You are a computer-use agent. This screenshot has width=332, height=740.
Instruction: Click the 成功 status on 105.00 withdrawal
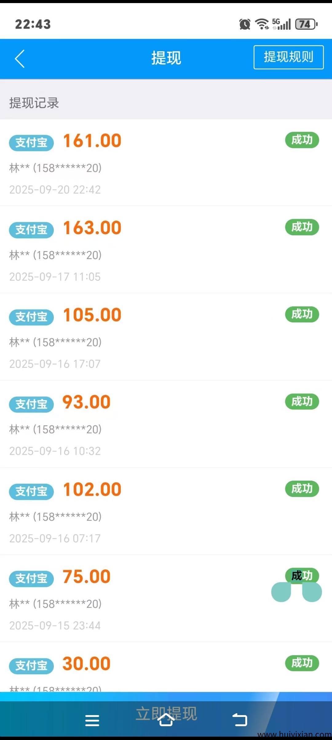click(x=302, y=314)
